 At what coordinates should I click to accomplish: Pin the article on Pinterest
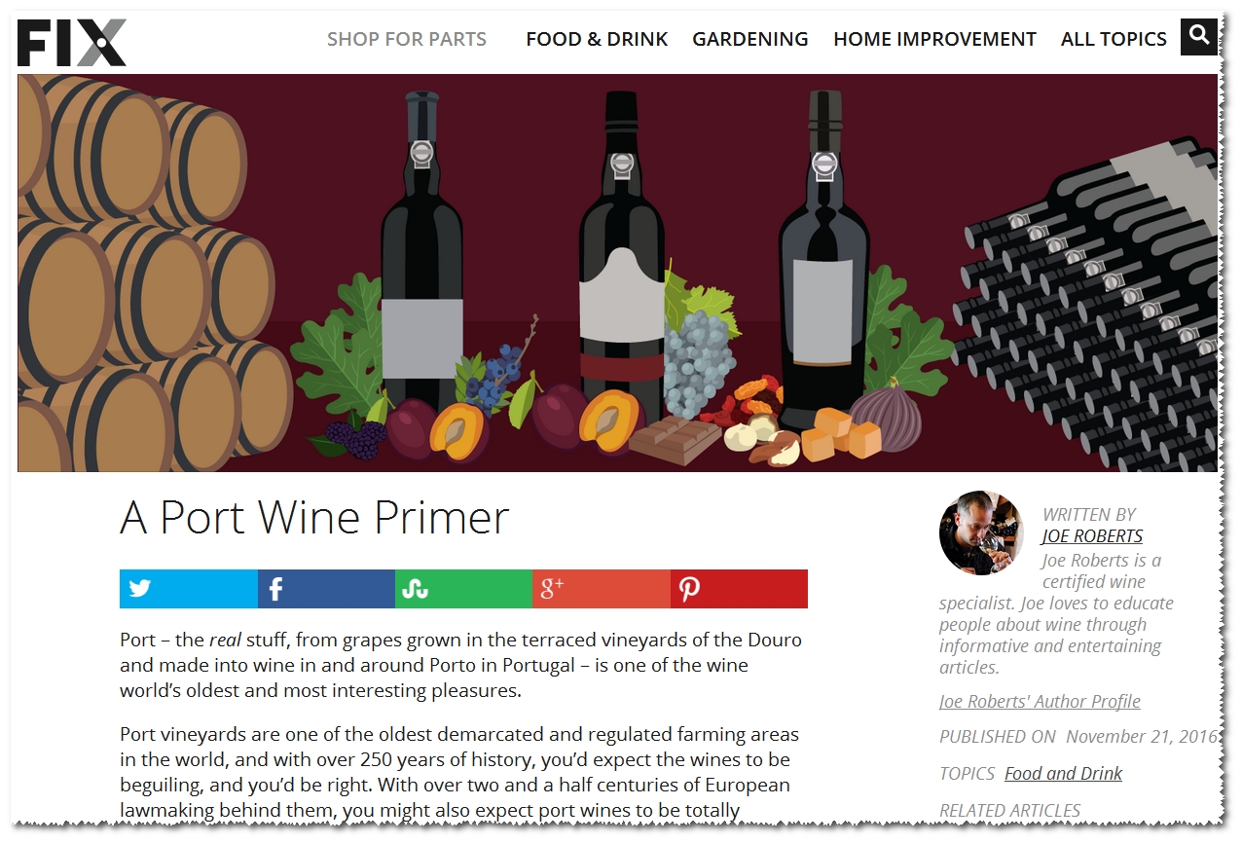[x=739, y=589]
